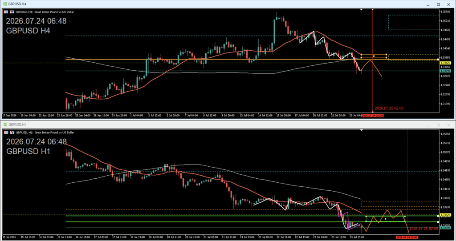Click the GBPUSD,H1 window title text
Viewport: 456px width, 241px height.
point(17,125)
